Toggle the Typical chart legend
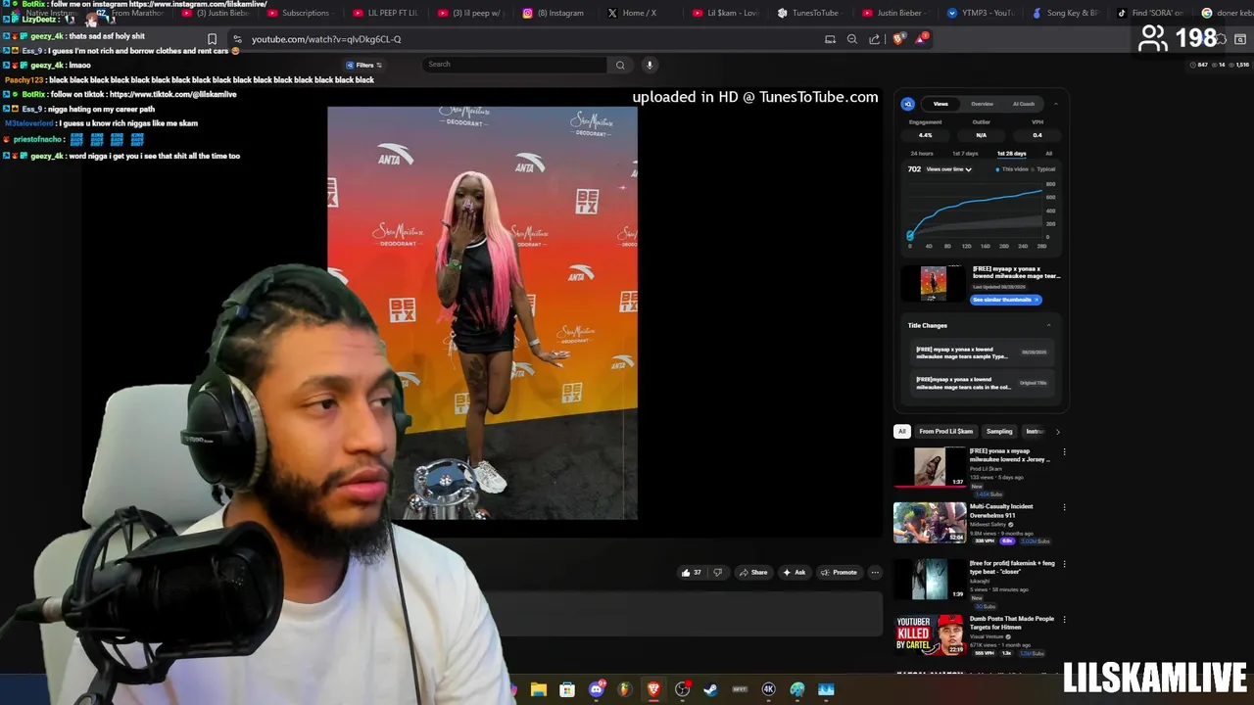The height and width of the screenshot is (705, 1254). (x=1043, y=169)
